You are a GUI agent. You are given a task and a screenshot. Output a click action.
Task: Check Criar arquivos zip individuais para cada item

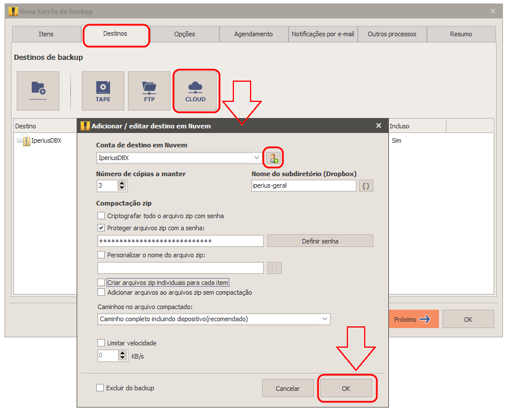click(101, 283)
